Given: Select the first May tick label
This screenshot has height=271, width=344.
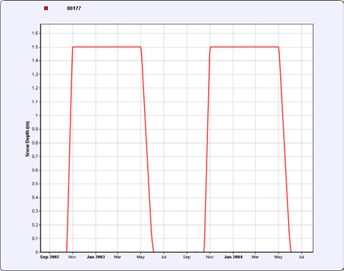Looking at the screenshot, I should [x=140, y=257].
